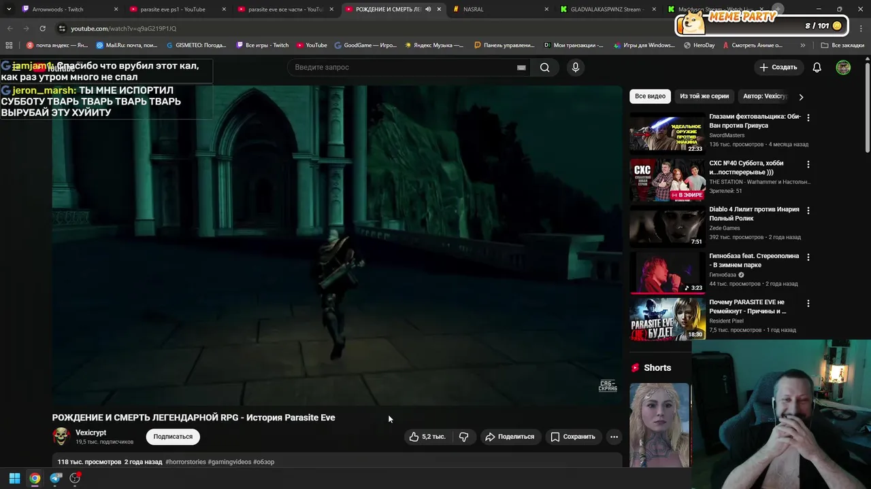This screenshot has height=489, width=871.
Task: Open YouTube notifications bell
Action: (817, 67)
